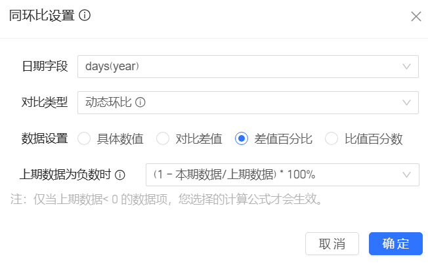Click the chevron arrow in the formula box
The width and height of the screenshot is (428, 265).
click(407, 175)
